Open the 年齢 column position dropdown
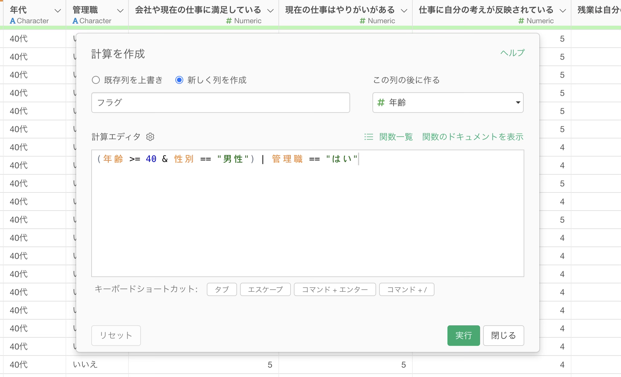 click(448, 103)
